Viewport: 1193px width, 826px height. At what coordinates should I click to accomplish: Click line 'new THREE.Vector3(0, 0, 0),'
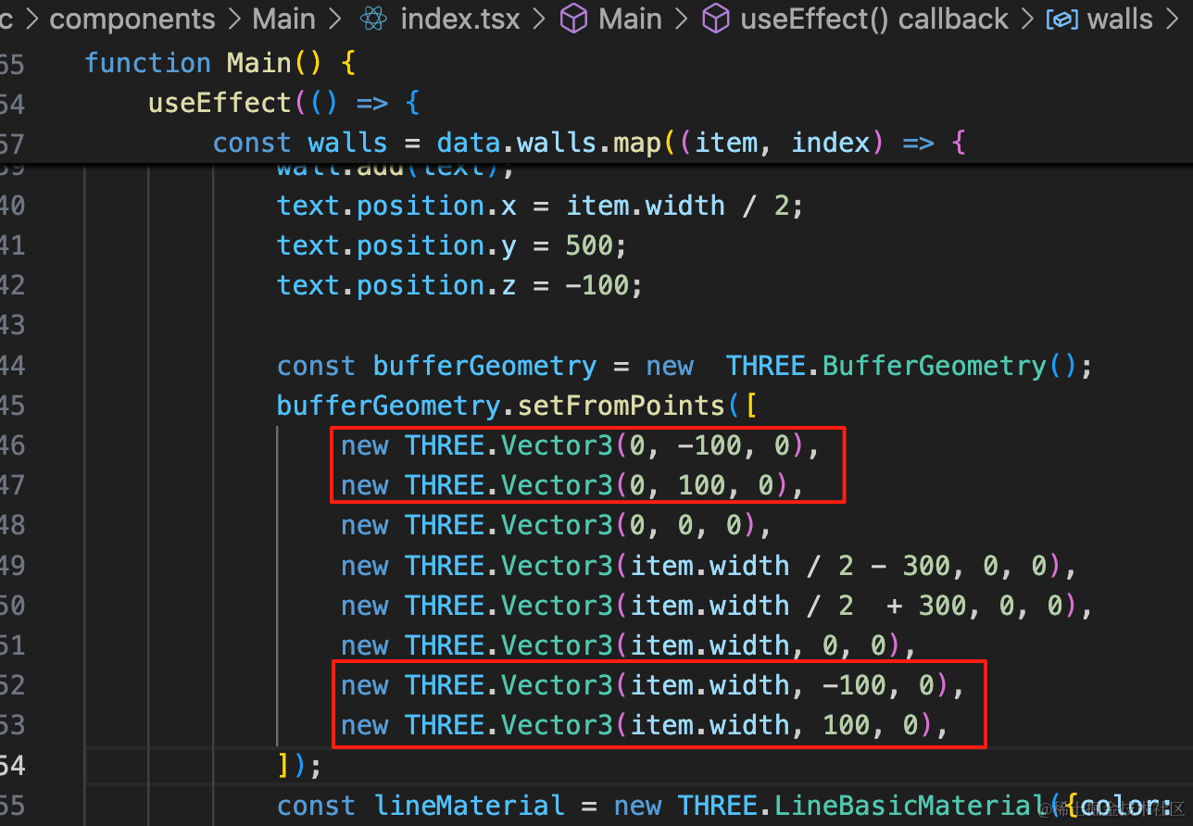[557, 525]
